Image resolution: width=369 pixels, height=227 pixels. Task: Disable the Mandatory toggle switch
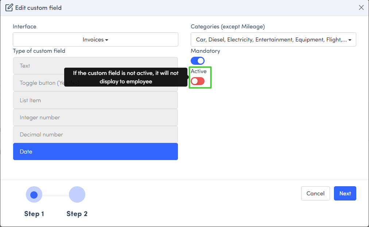(198, 61)
